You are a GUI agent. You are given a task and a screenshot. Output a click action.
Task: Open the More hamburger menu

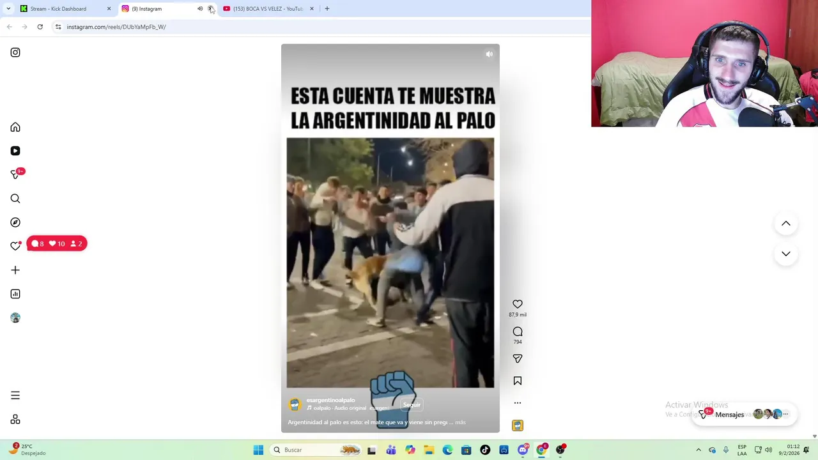[15, 395]
